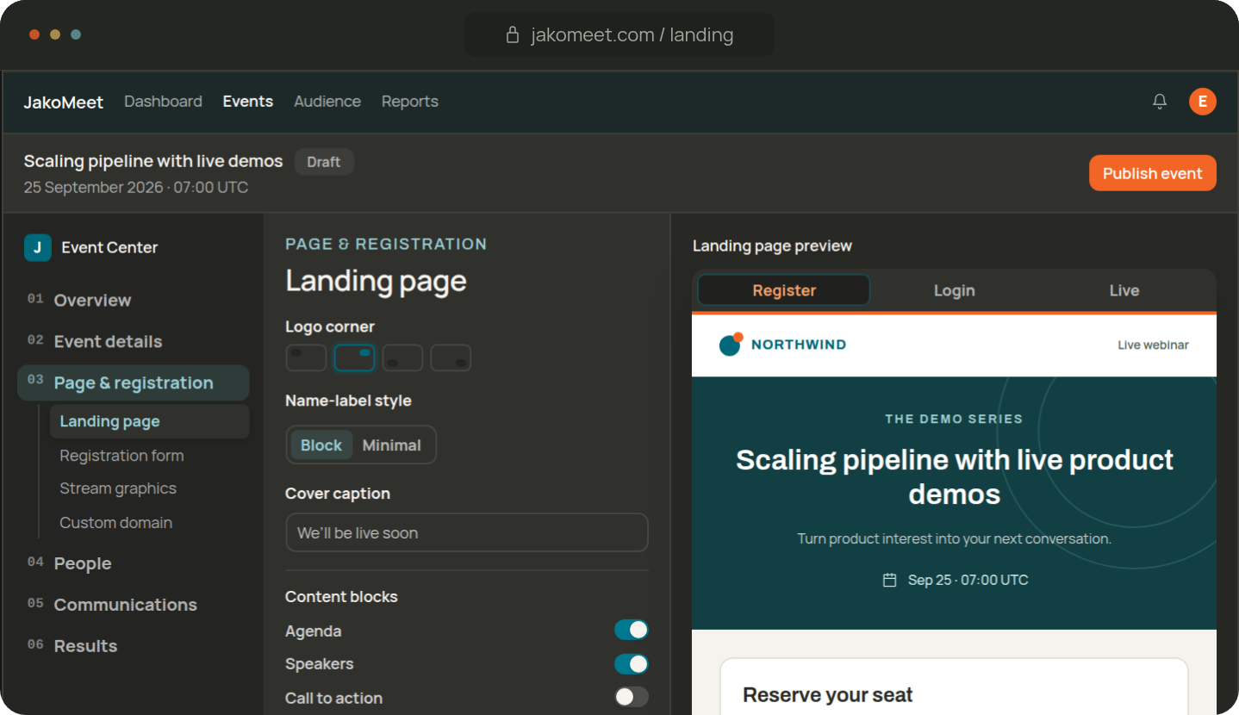
Task: Go to the Reports section
Action: [410, 102]
